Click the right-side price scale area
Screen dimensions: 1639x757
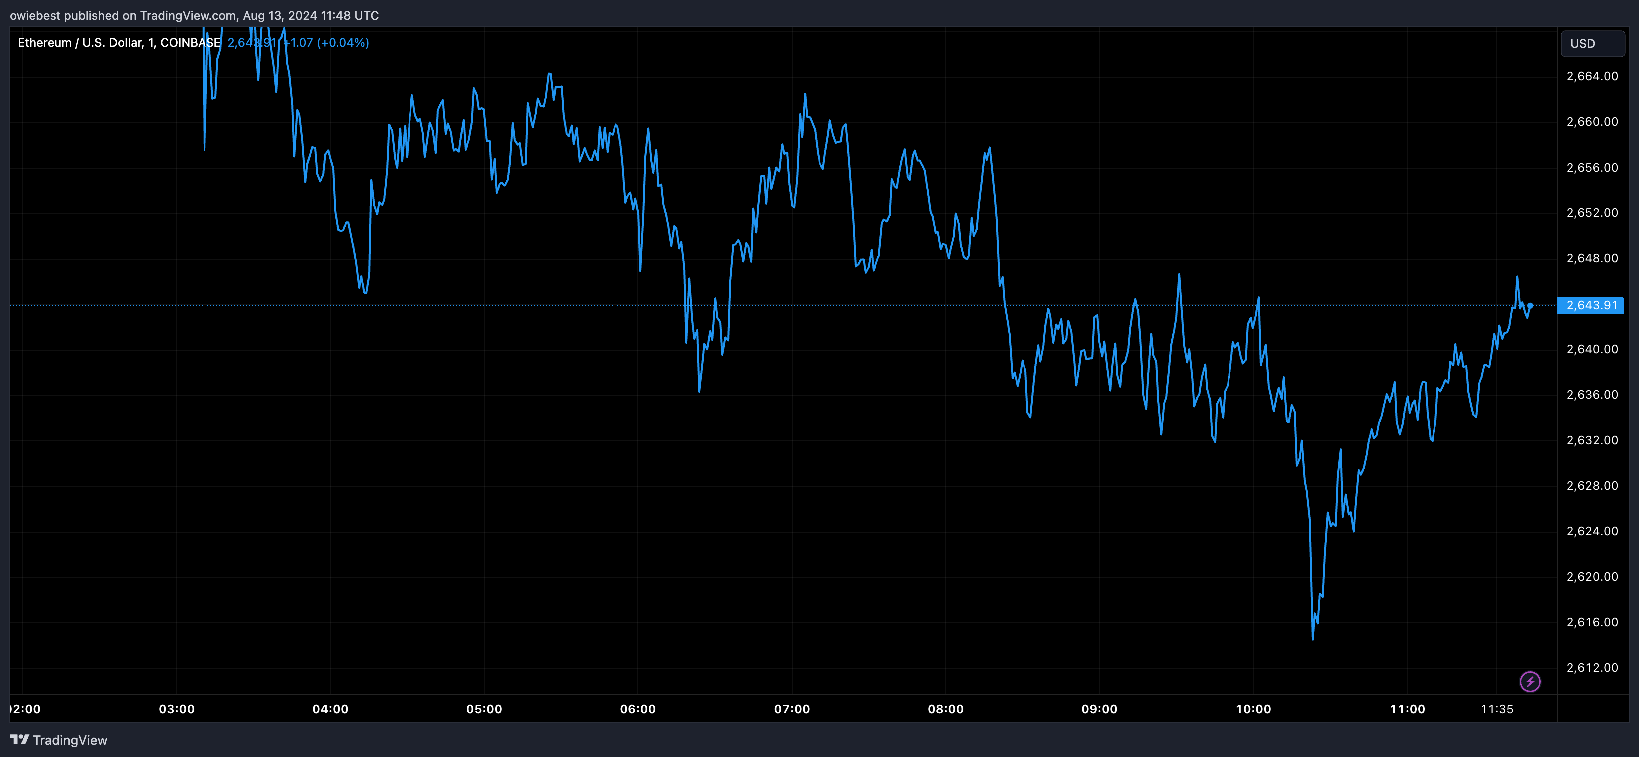click(x=1594, y=381)
